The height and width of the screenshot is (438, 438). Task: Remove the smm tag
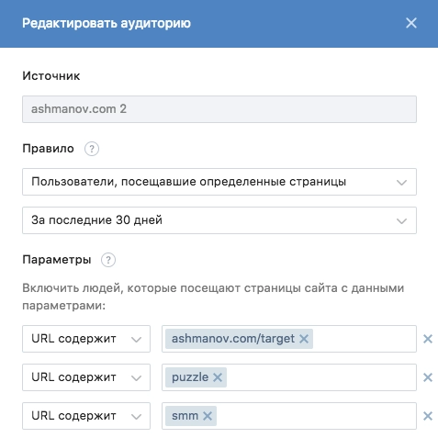[208, 416]
